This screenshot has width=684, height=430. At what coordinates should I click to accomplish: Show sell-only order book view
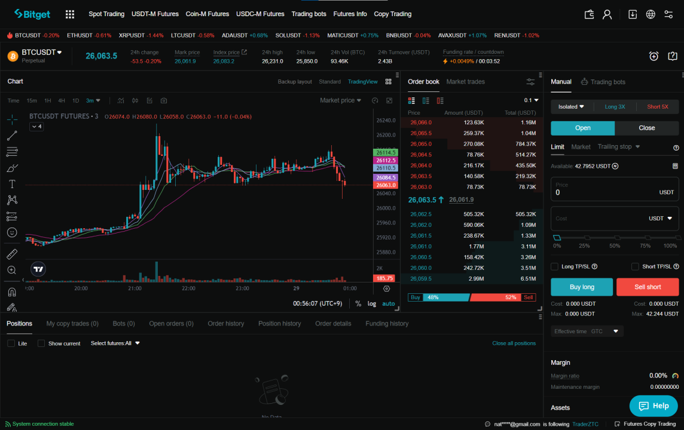pos(440,101)
